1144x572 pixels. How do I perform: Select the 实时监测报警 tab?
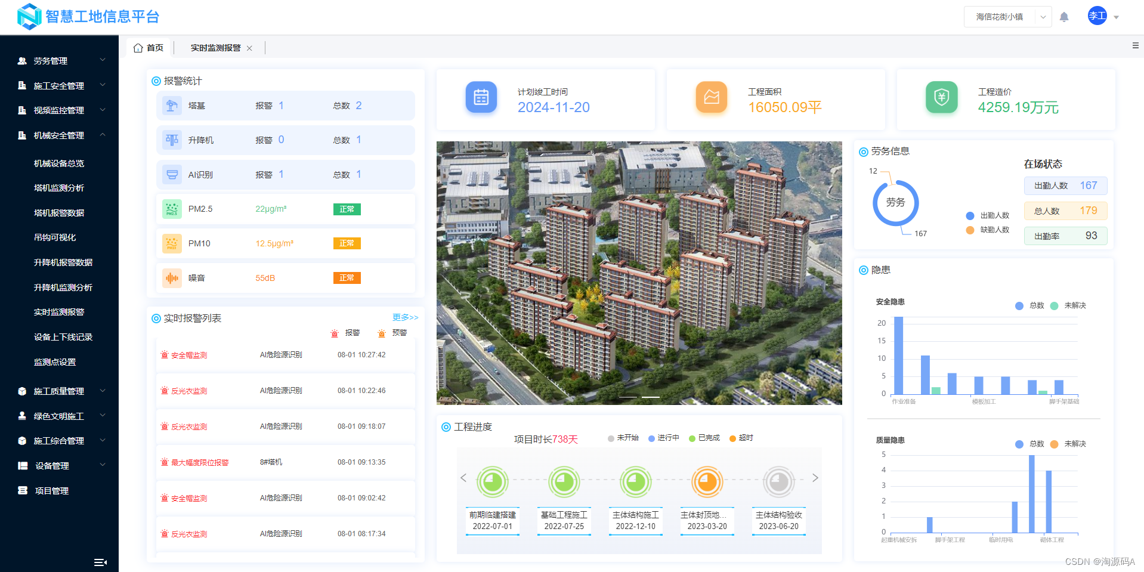point(215,48)
